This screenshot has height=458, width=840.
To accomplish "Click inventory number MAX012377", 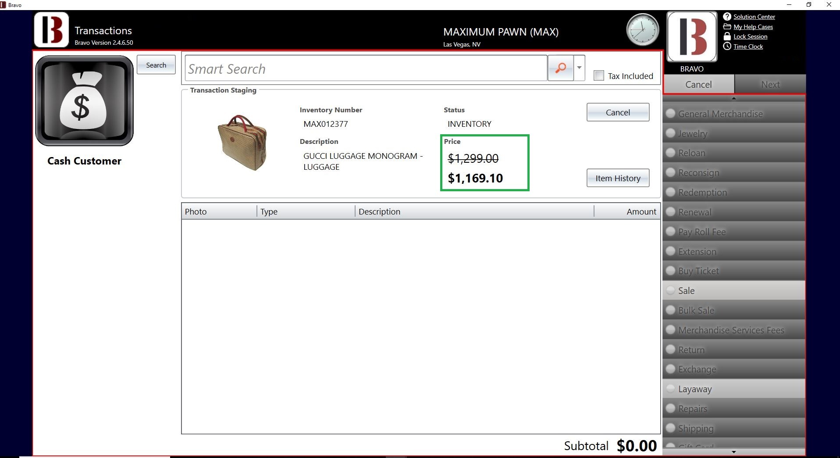I will pos(326,124).
